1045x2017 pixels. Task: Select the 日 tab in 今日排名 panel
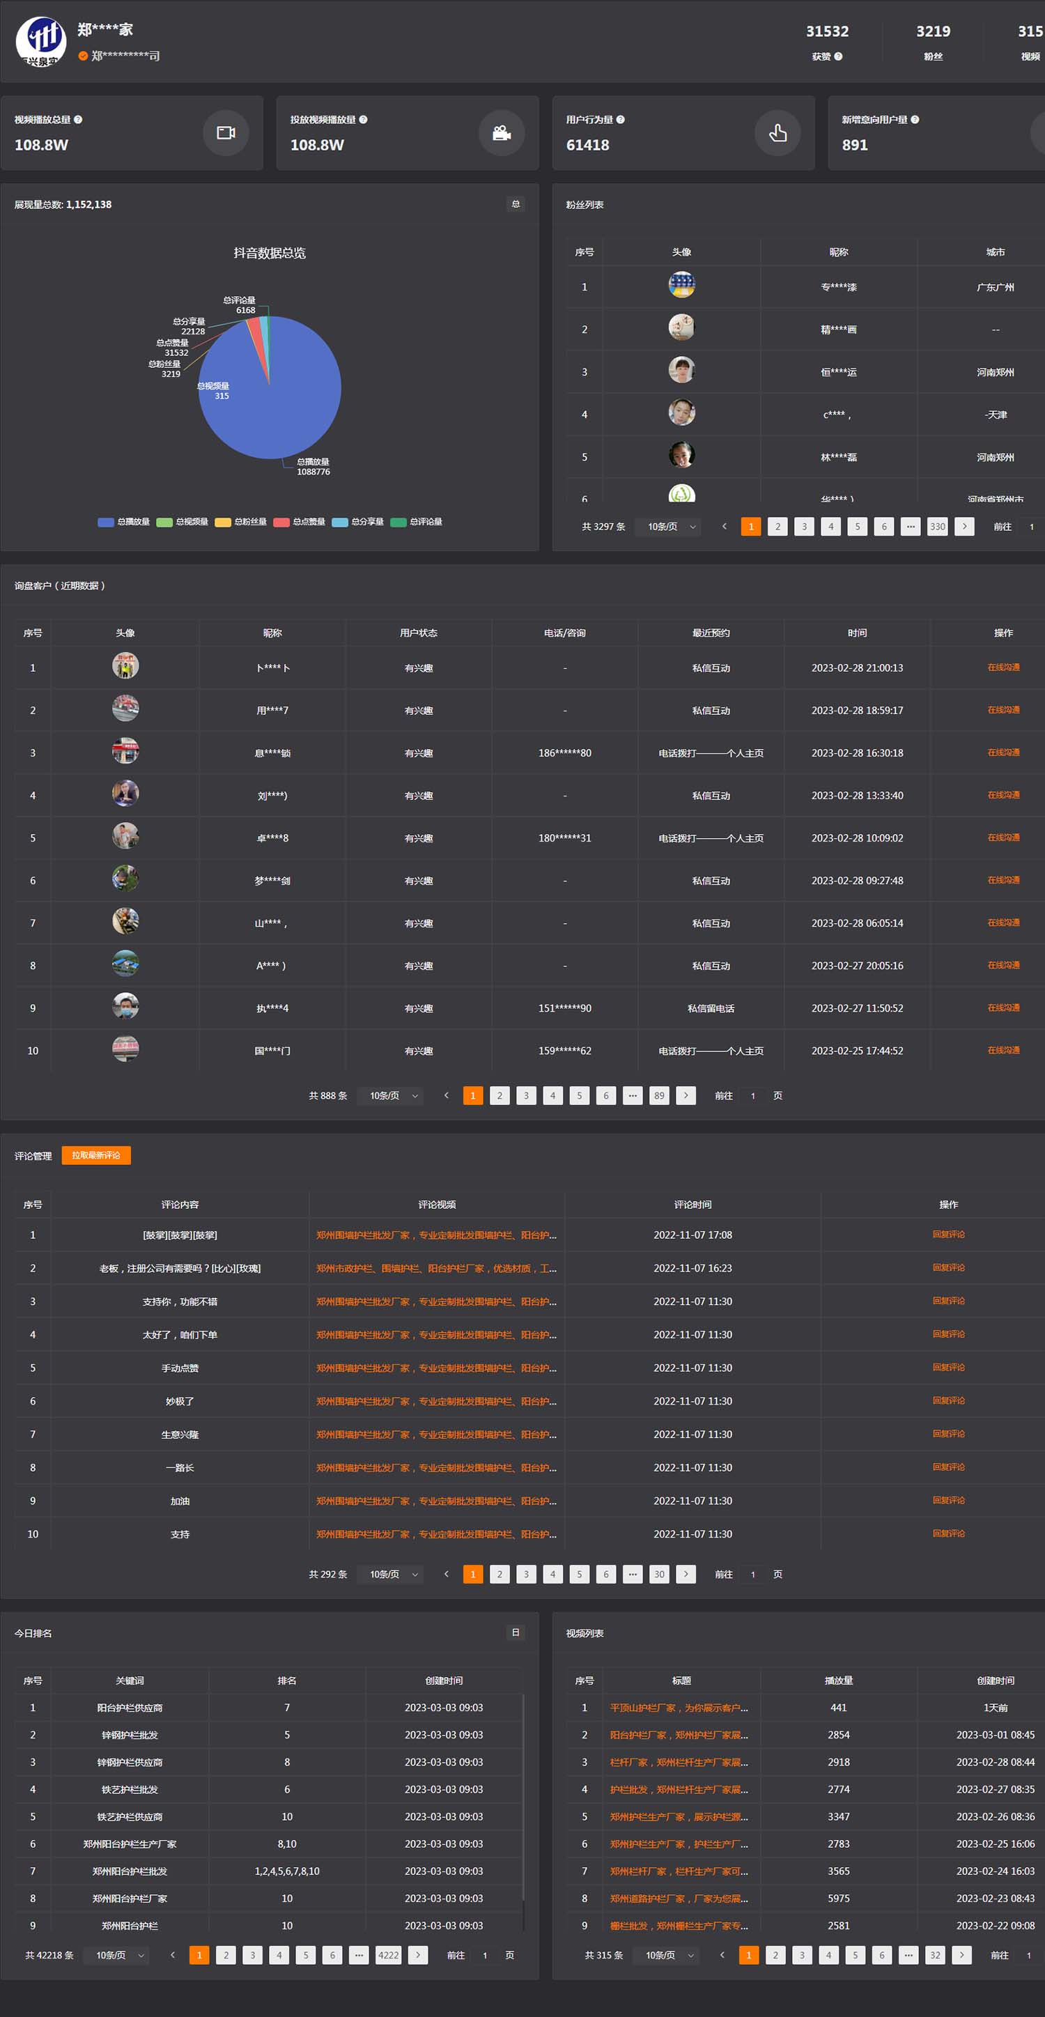(515, 1632)
